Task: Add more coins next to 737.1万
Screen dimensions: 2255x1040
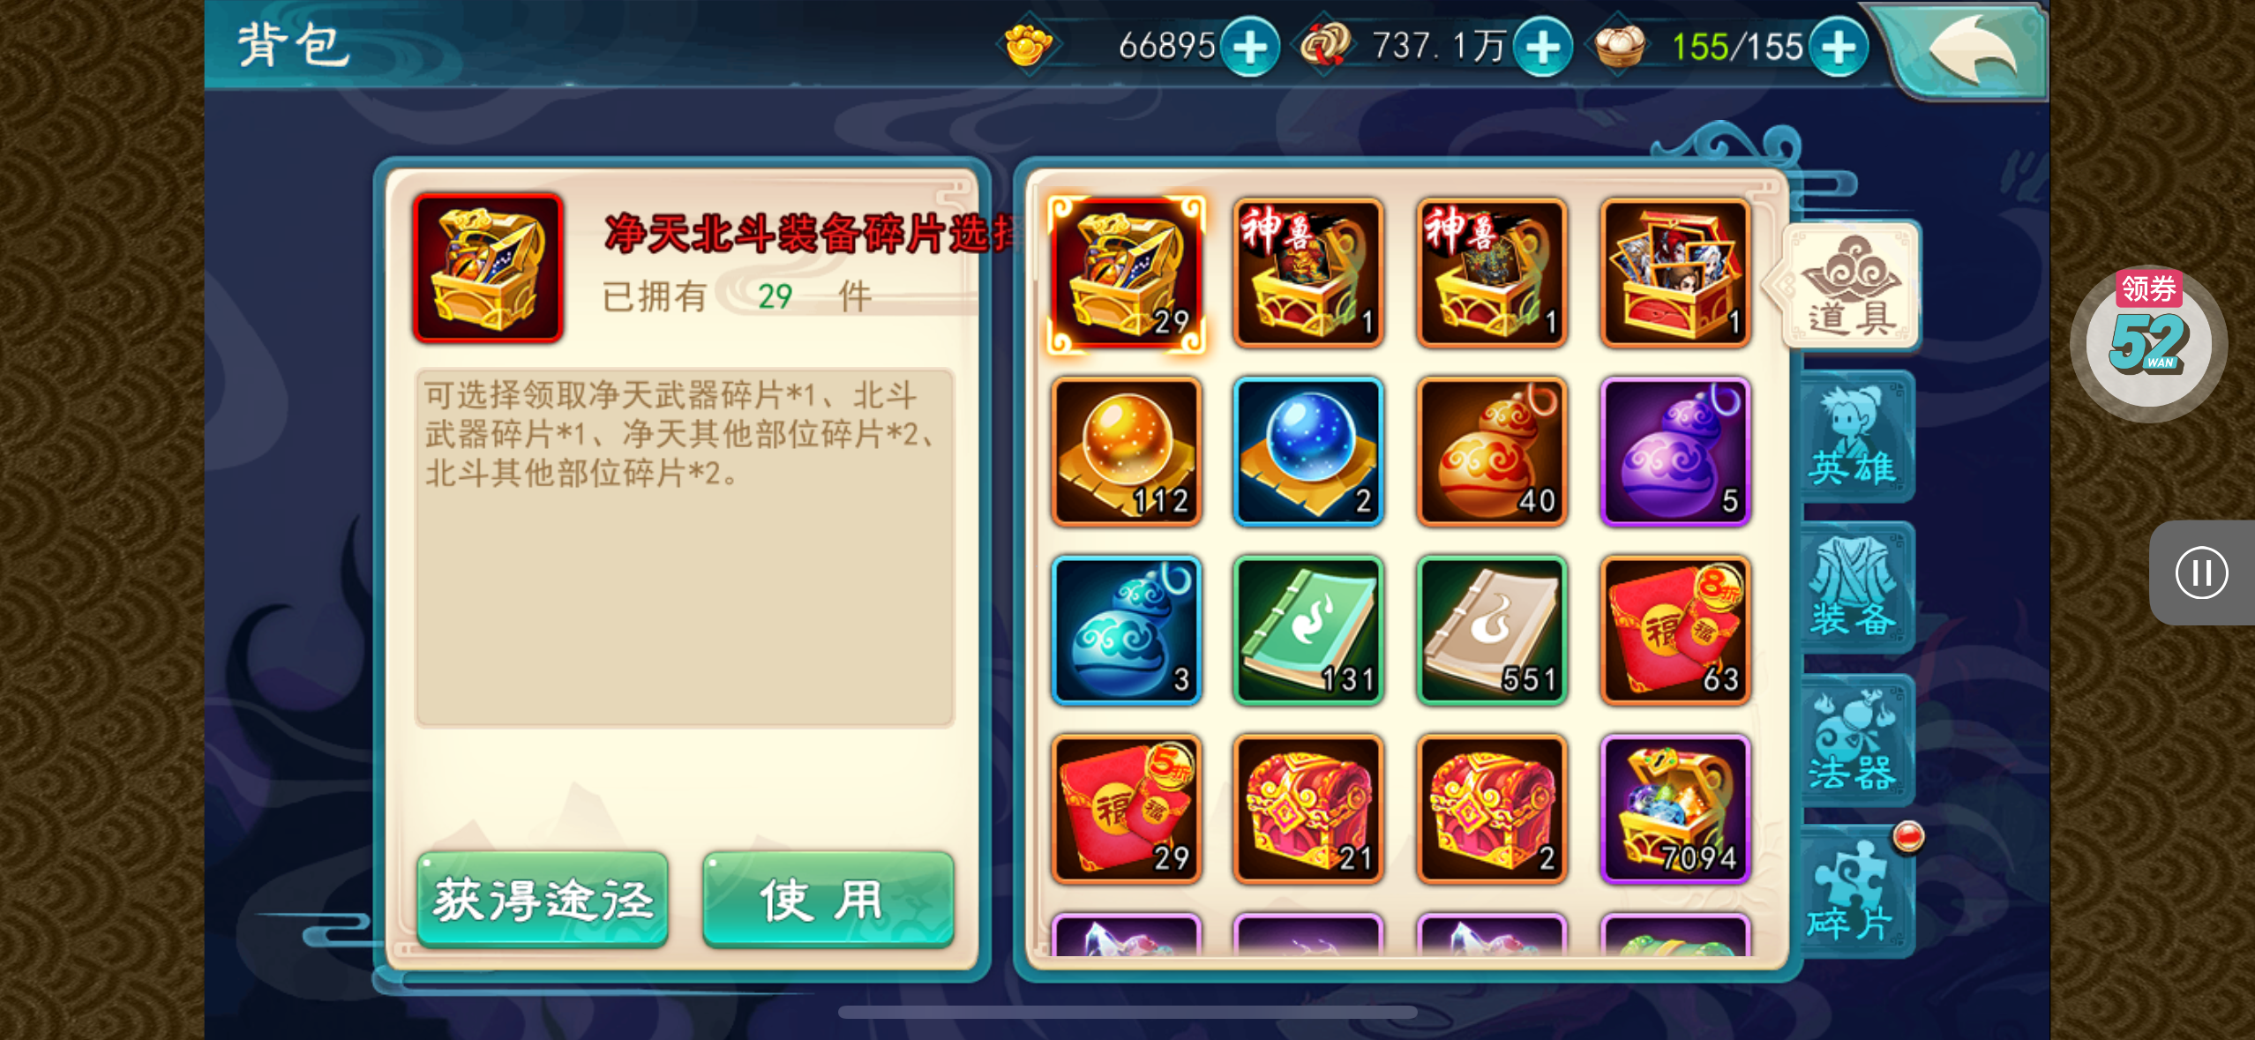Action: click(x=1543, y=47)
